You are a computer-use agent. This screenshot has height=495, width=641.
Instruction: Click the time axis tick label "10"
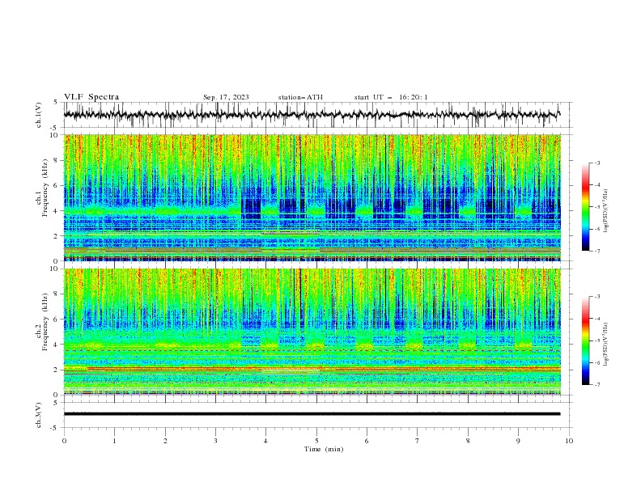tap(569, 441)
